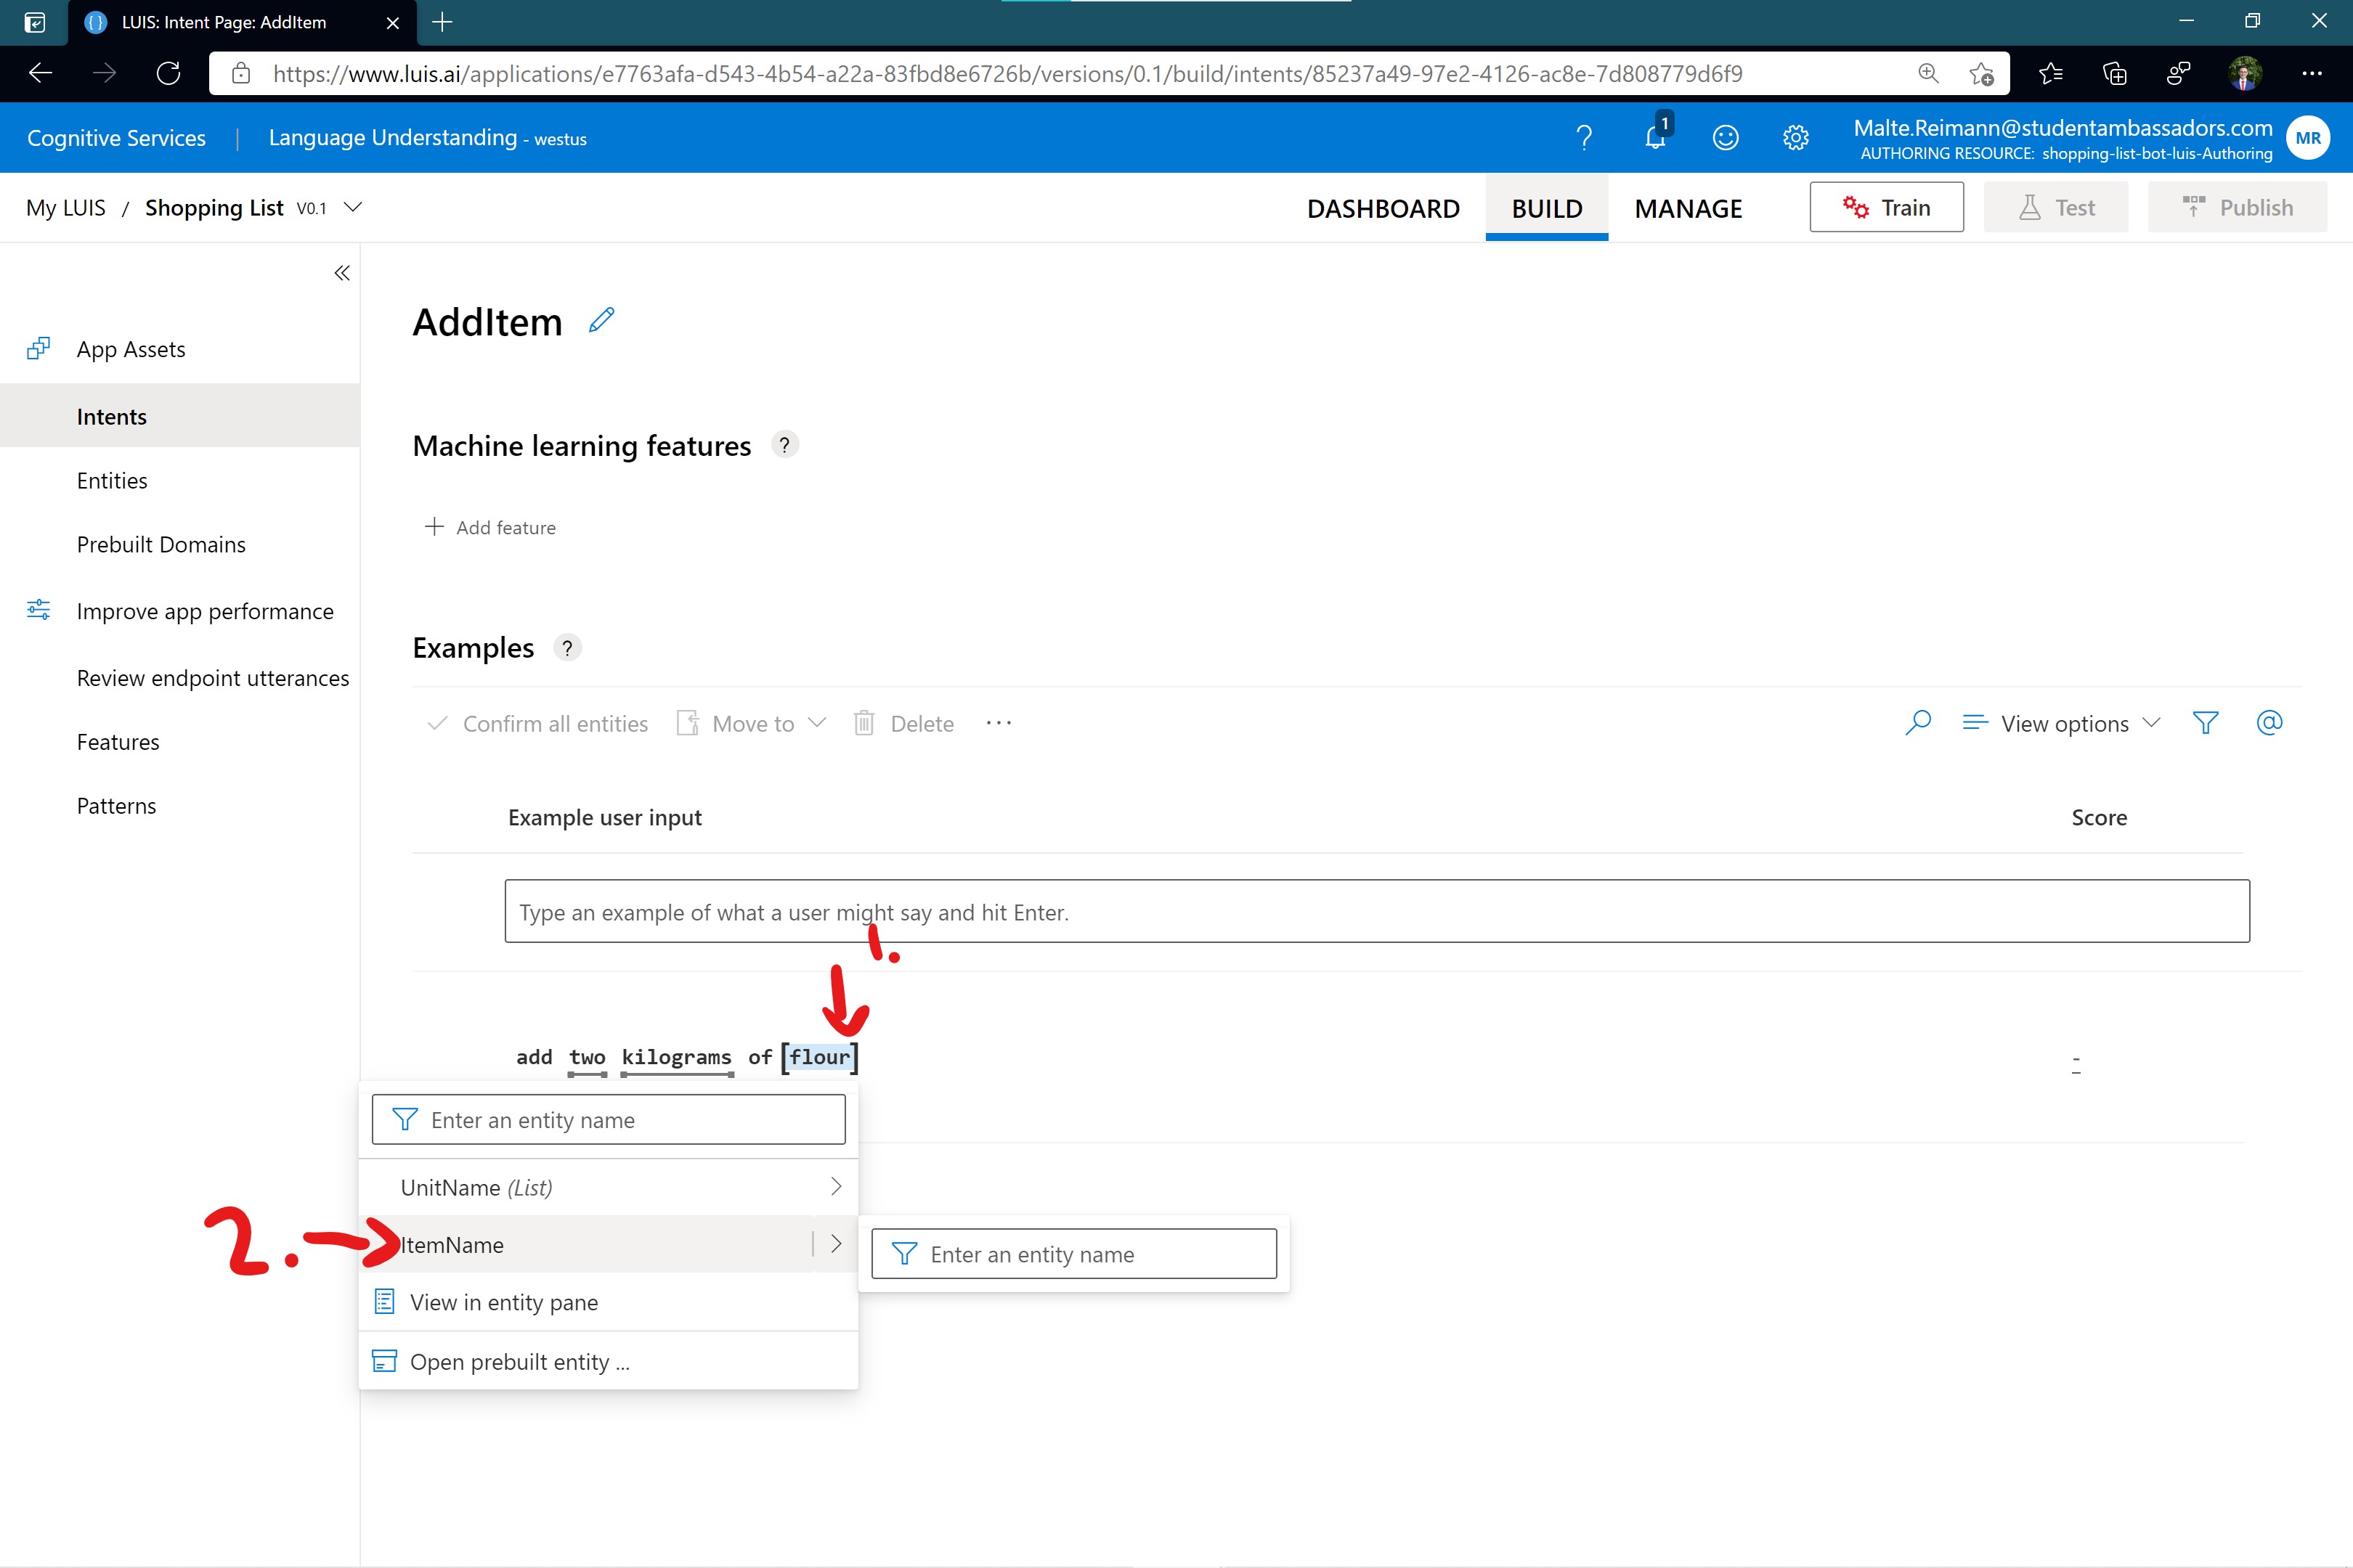Viewport: 2353px width, 1568px height.
Task: Click the @ entity filter icon
Action: pos(2269,723)
